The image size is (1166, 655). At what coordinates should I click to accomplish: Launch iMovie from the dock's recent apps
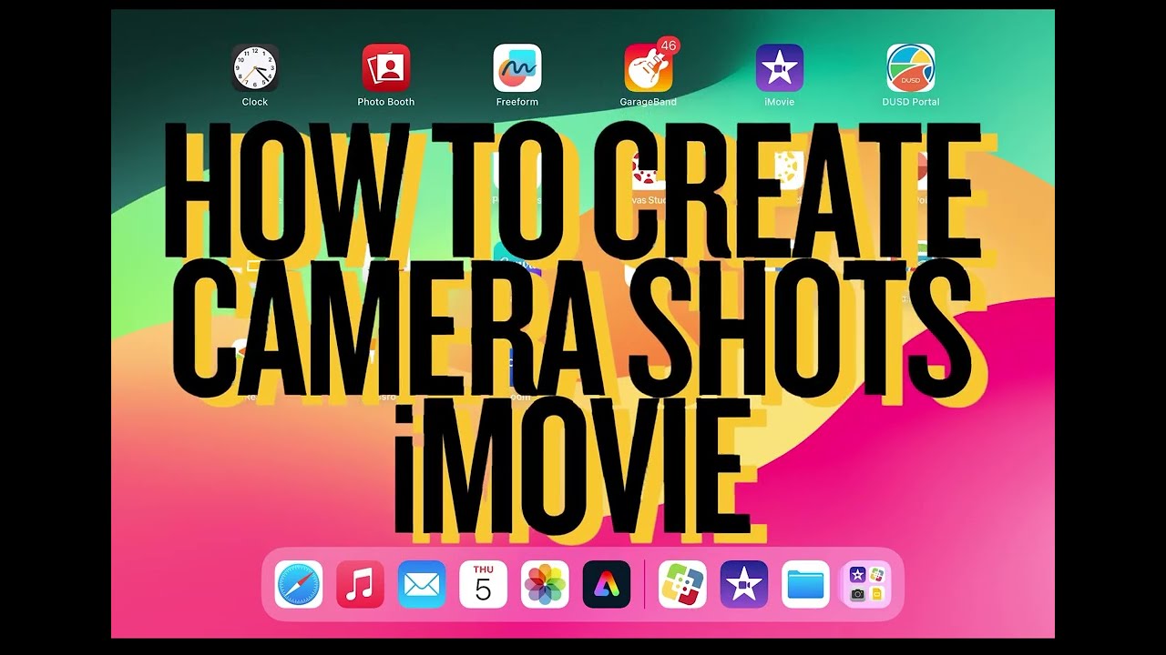(x=744, y=584)
